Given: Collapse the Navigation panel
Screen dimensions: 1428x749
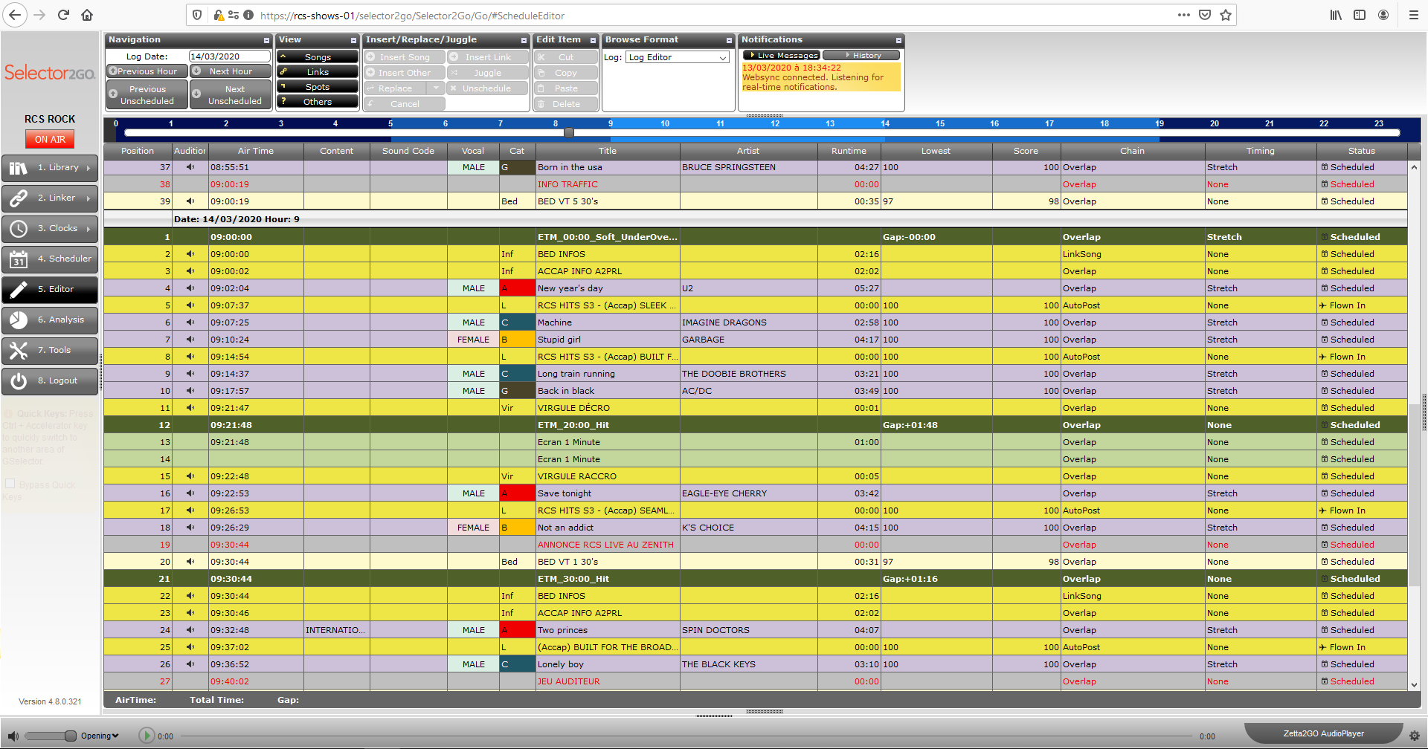Looking at the screenshot, I should 266,40.
